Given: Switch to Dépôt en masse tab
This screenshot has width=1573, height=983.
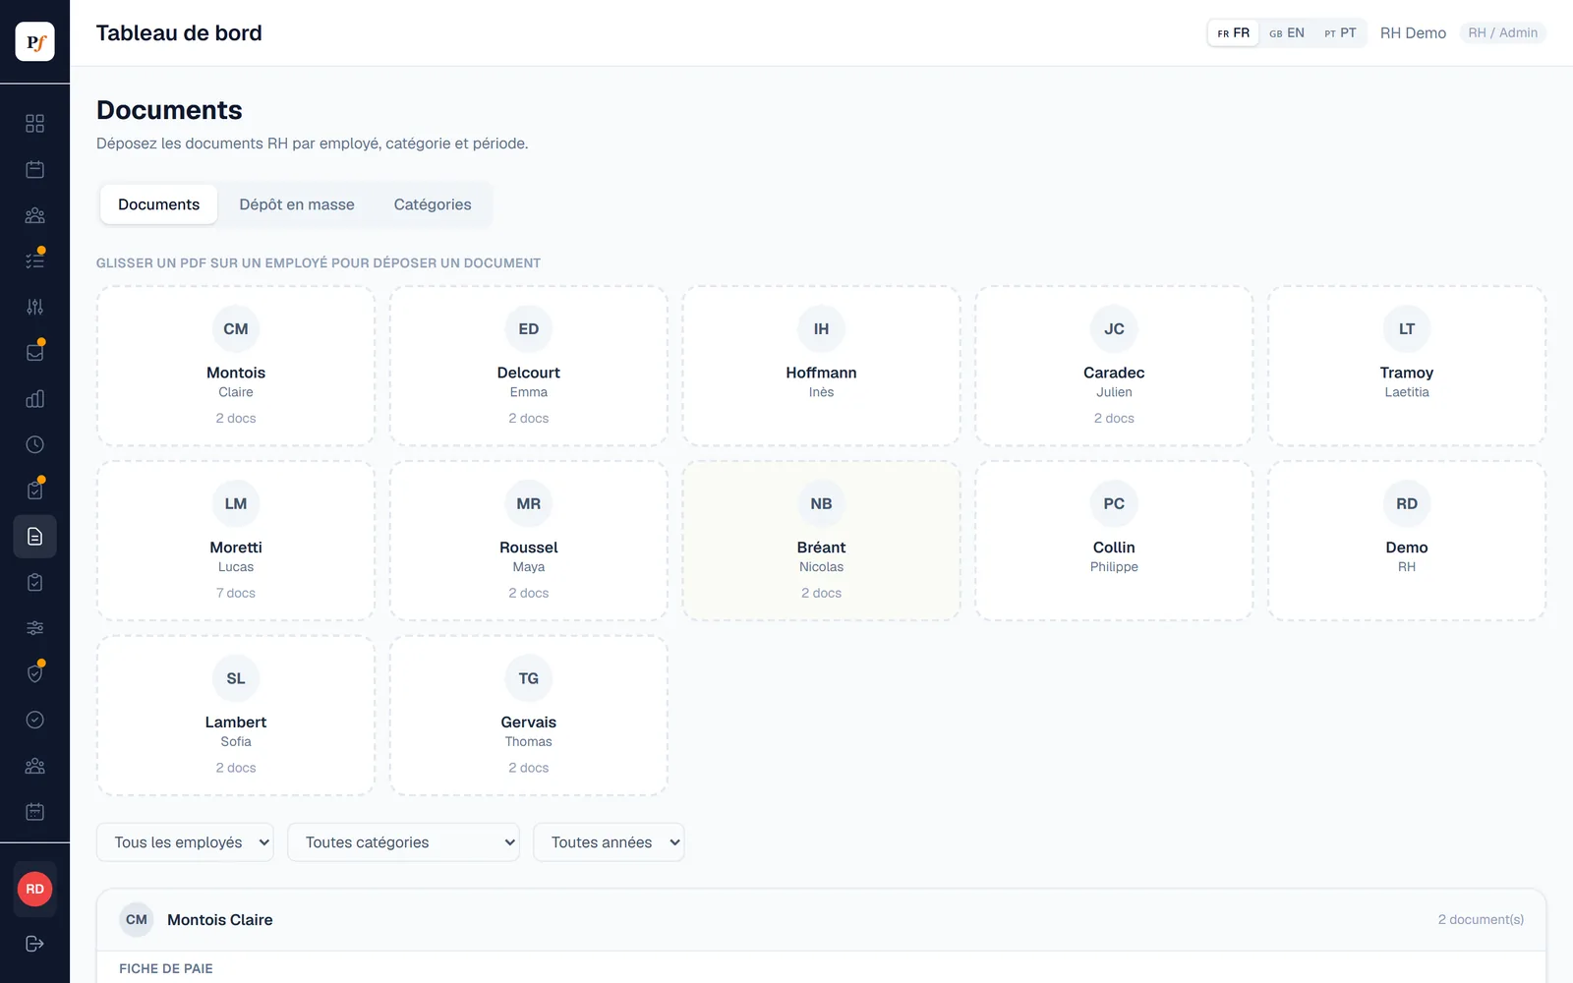Looking at the screenshot, I should [297, 204].
